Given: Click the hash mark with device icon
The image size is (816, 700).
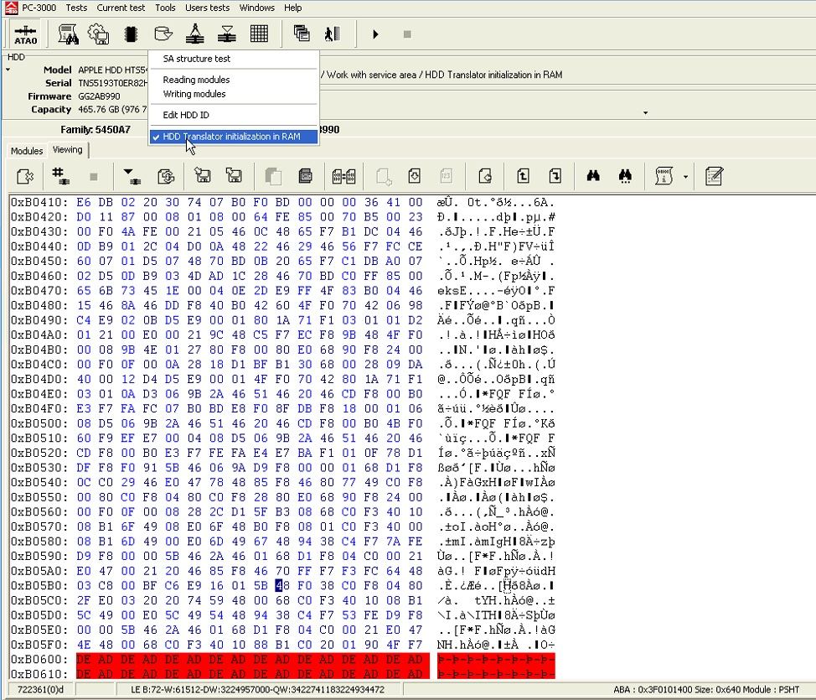Looking at the screenshot, I should coord(61,176).
